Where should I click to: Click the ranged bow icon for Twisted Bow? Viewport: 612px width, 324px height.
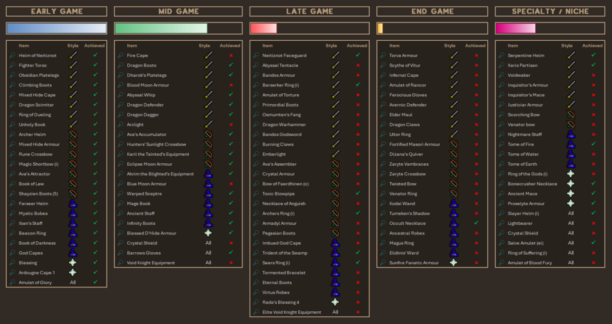coord(454,183)
